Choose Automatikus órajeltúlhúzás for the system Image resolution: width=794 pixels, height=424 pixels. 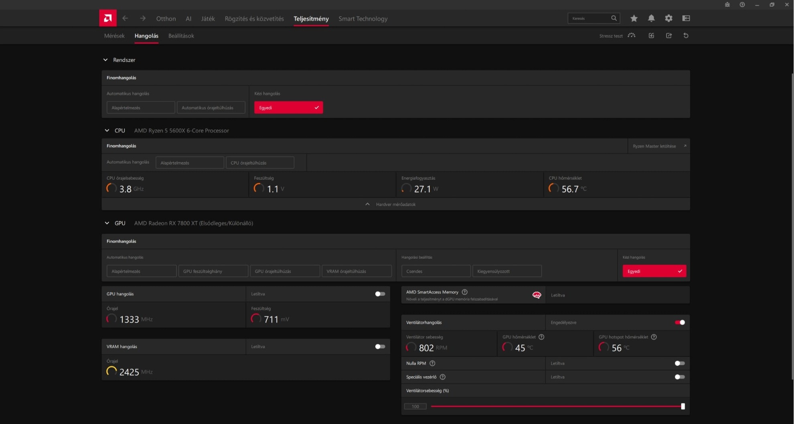[211, 108]
